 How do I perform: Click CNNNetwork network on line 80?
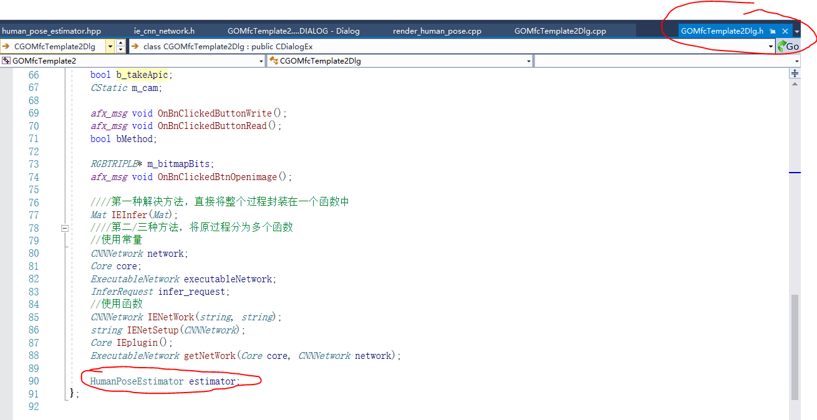[x=139, y=254]
